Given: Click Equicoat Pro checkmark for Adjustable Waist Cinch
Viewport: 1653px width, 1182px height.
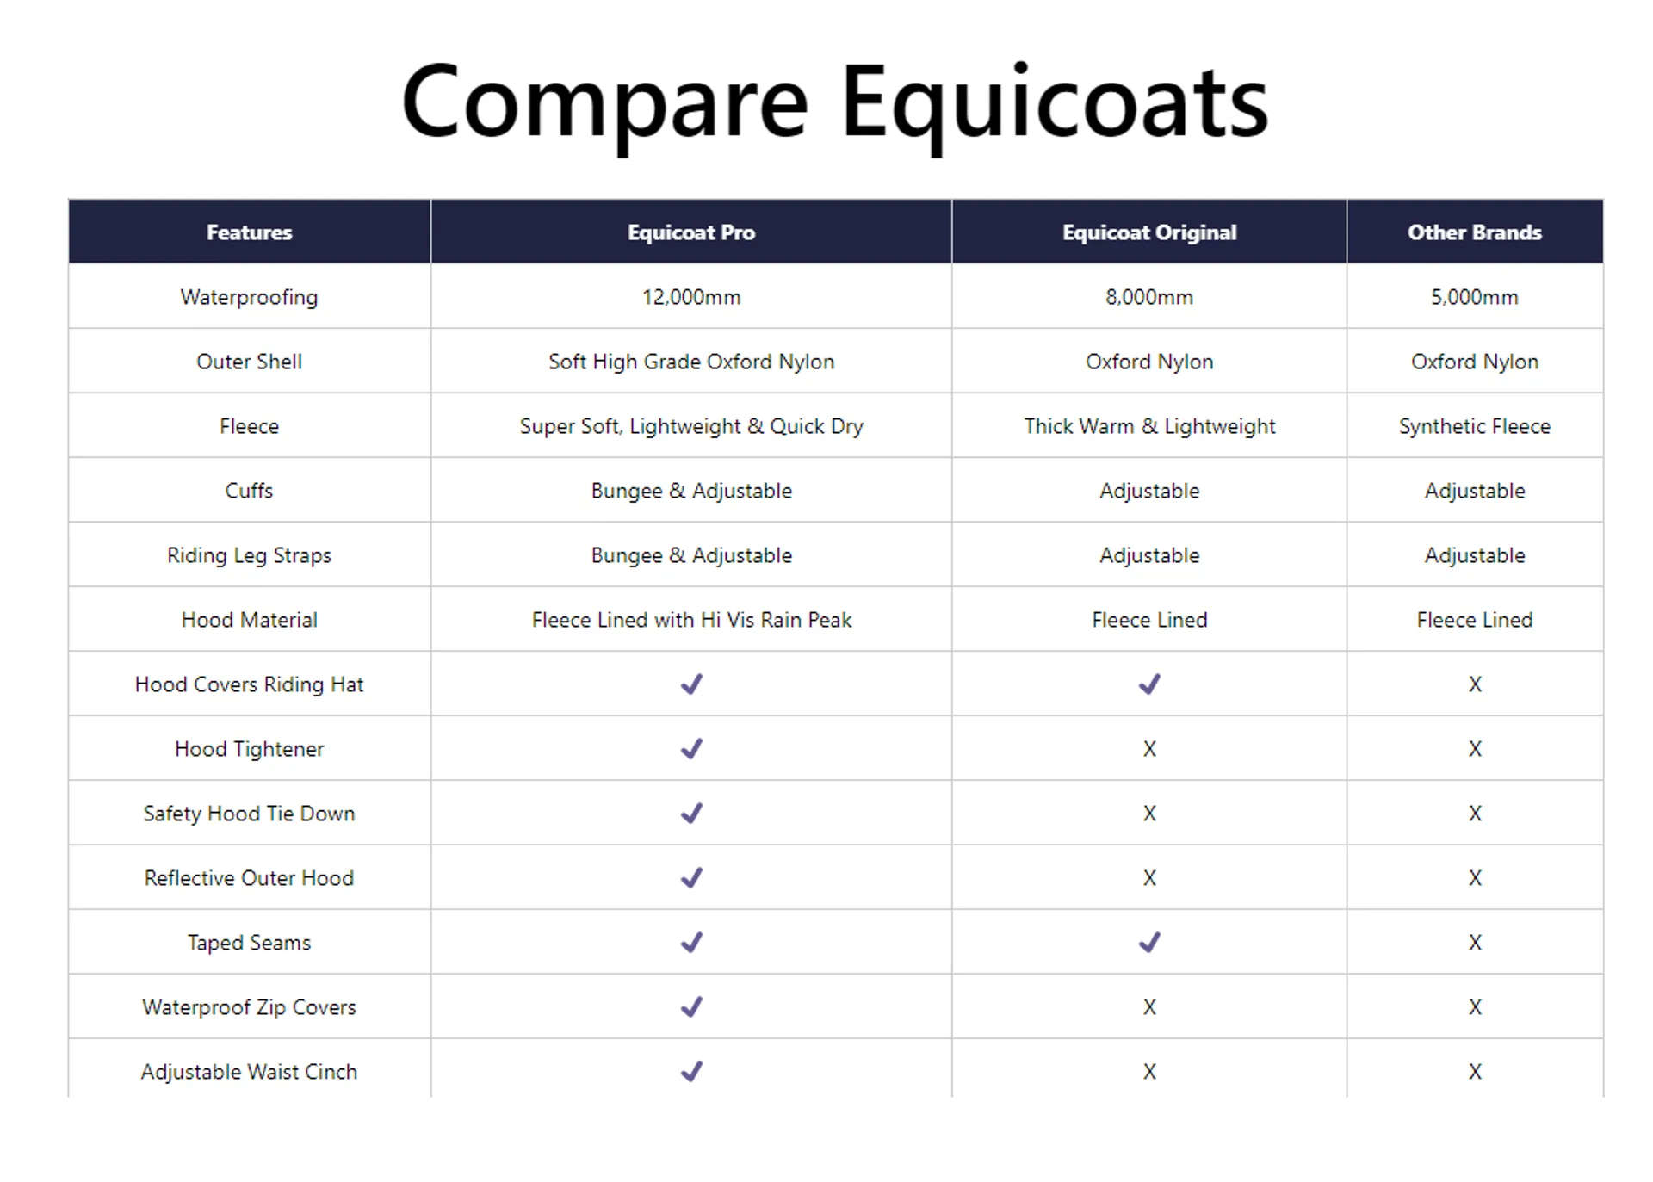Looking at the screenshot, I should 691,1072.
